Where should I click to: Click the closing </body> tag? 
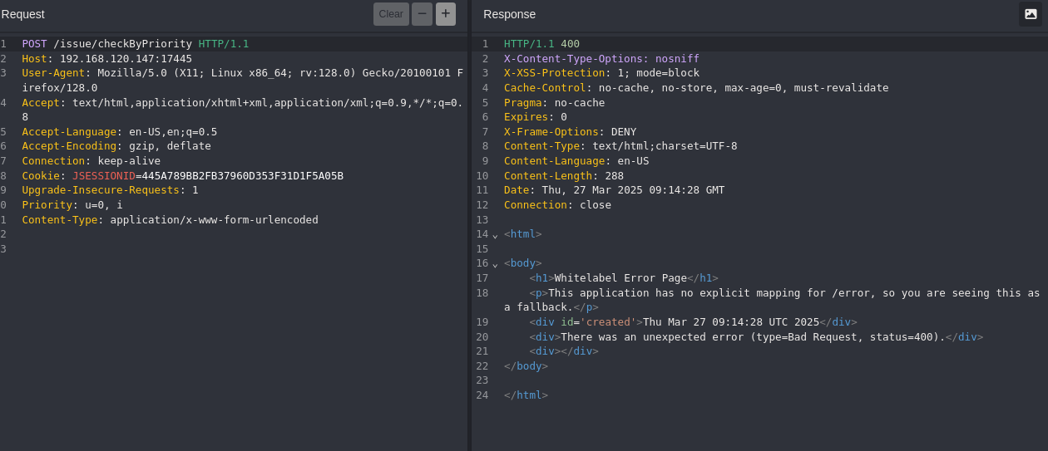coord(526,366)
